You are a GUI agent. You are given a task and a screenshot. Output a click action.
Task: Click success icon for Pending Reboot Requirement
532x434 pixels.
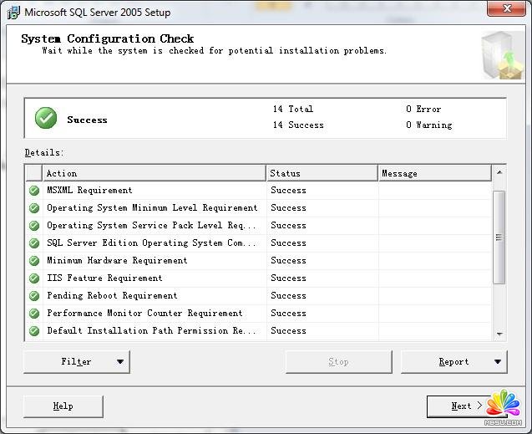pyautogui.click(x=34, y=296)
